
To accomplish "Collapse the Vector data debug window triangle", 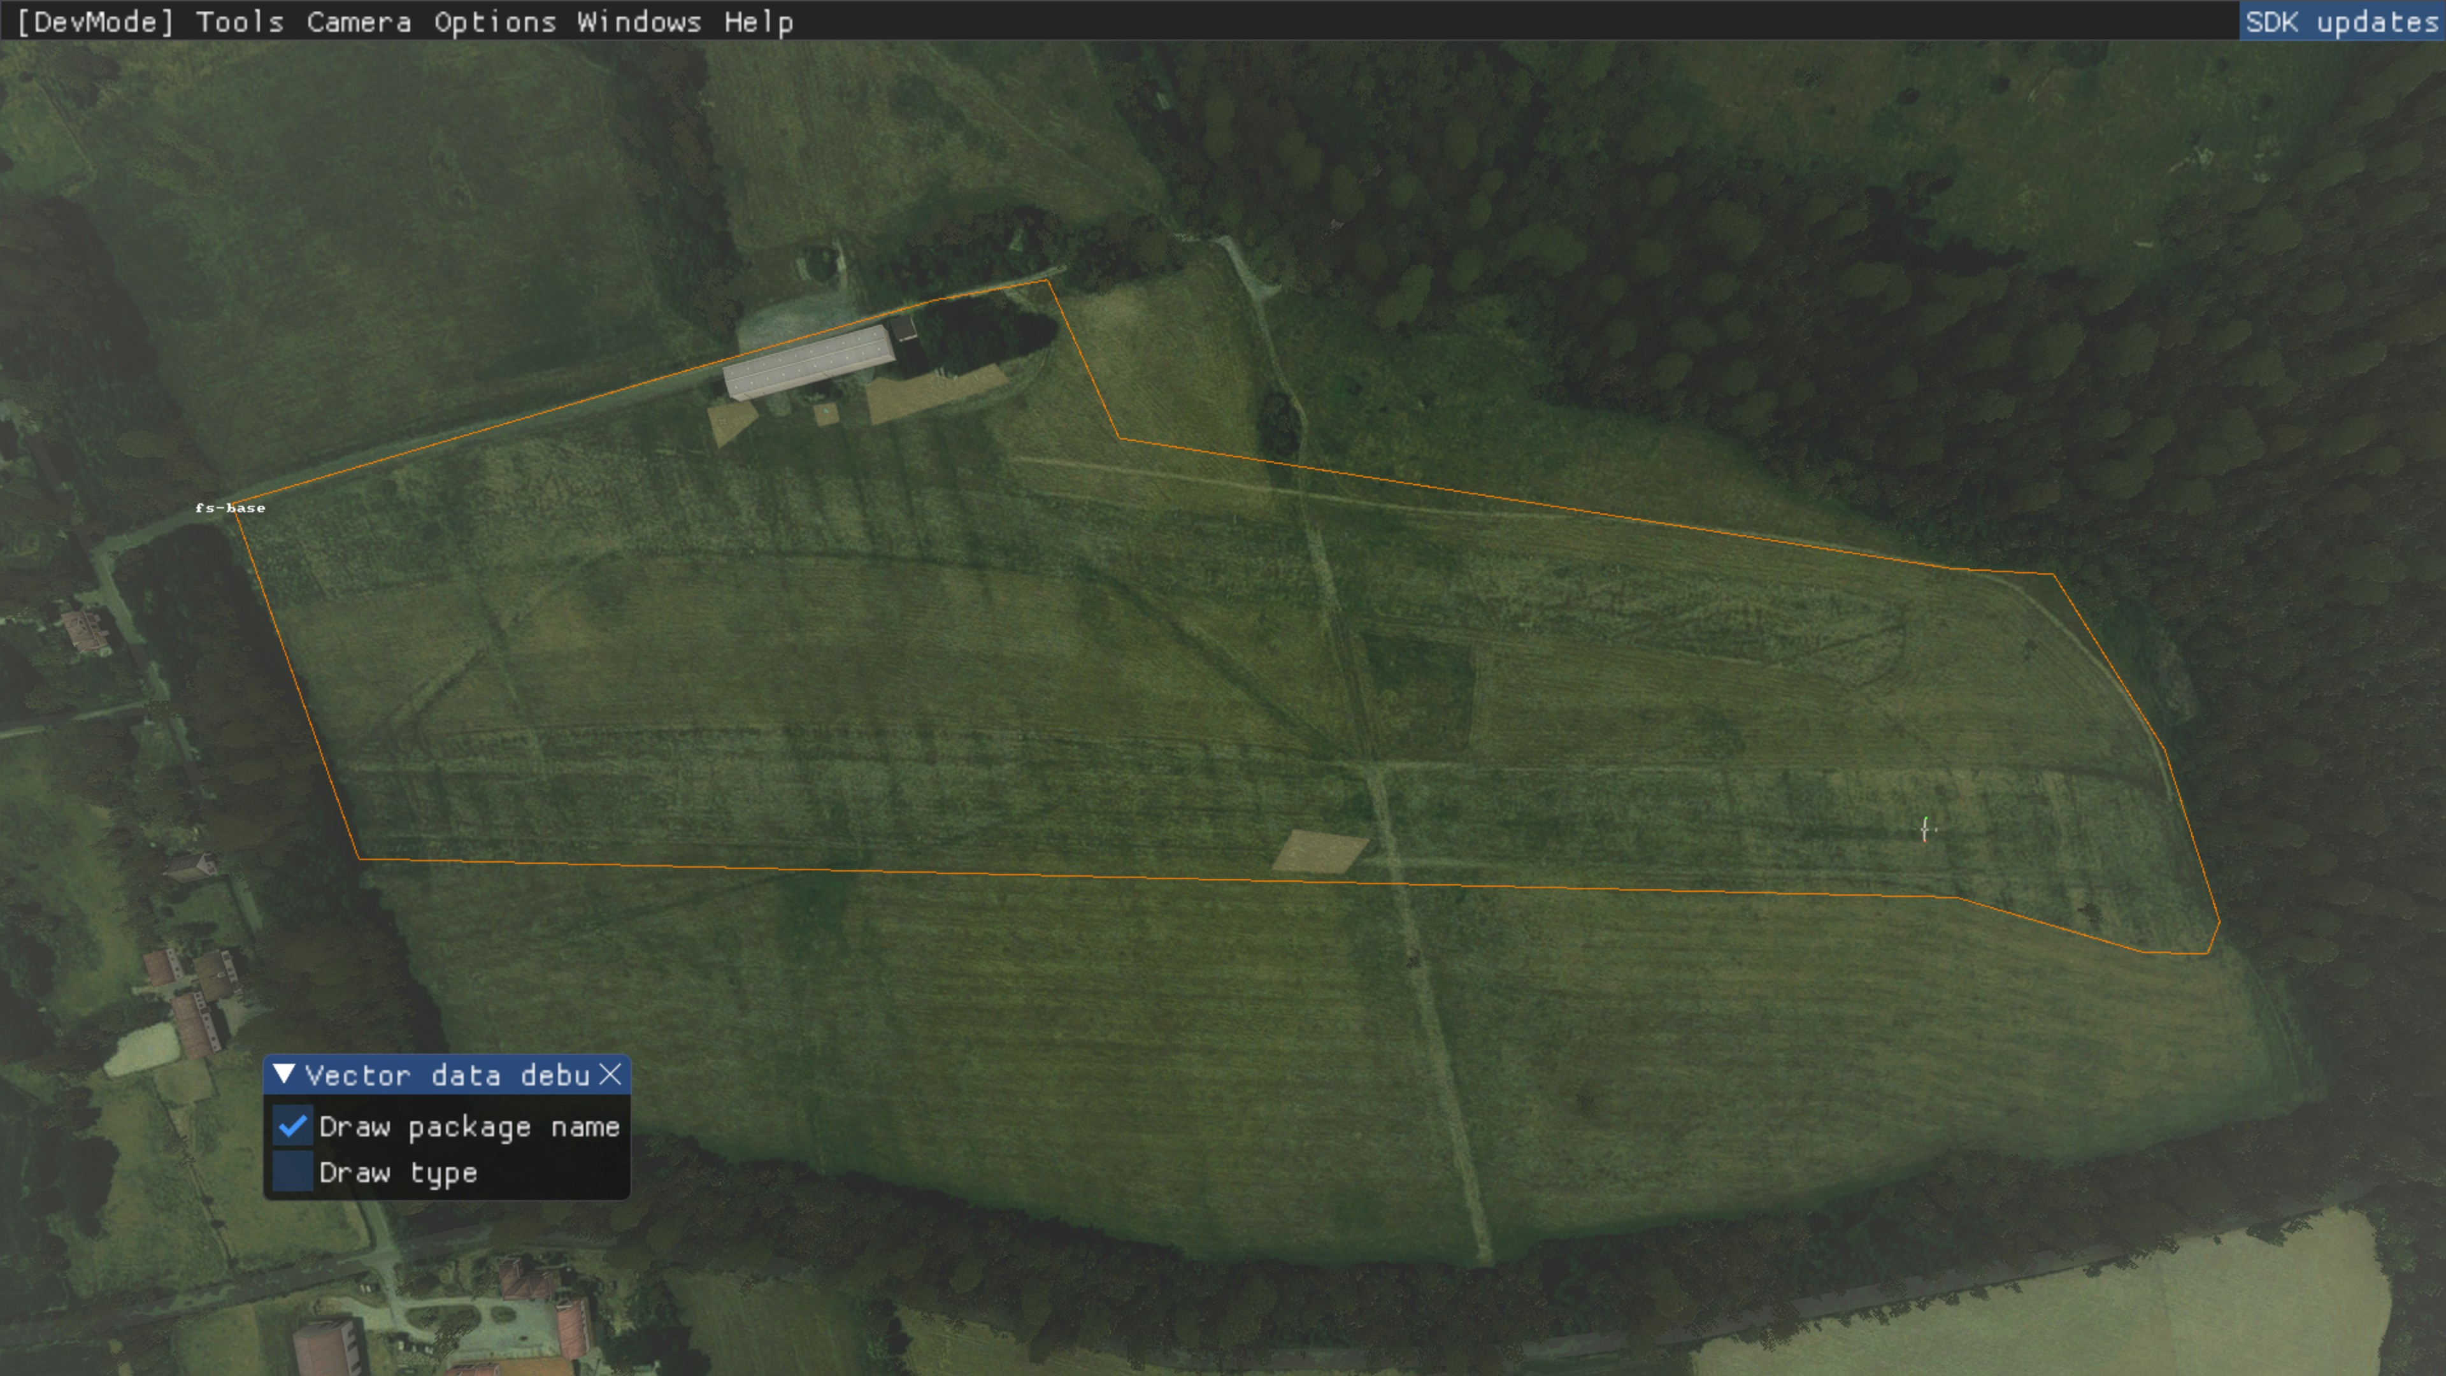I will 283,1074.
